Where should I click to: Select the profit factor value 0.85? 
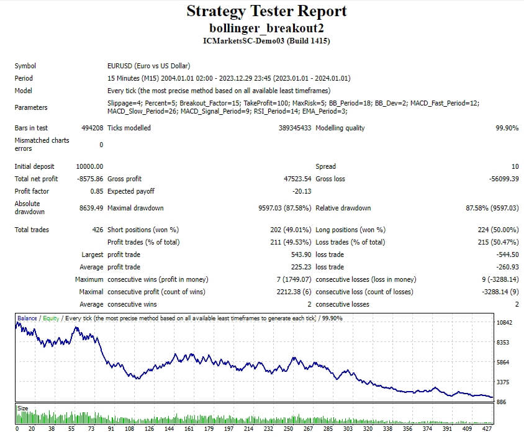point(97,191)
